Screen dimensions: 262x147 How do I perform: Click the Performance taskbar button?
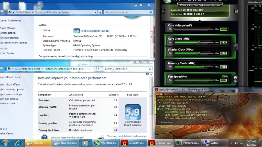[x=188, y=143]
